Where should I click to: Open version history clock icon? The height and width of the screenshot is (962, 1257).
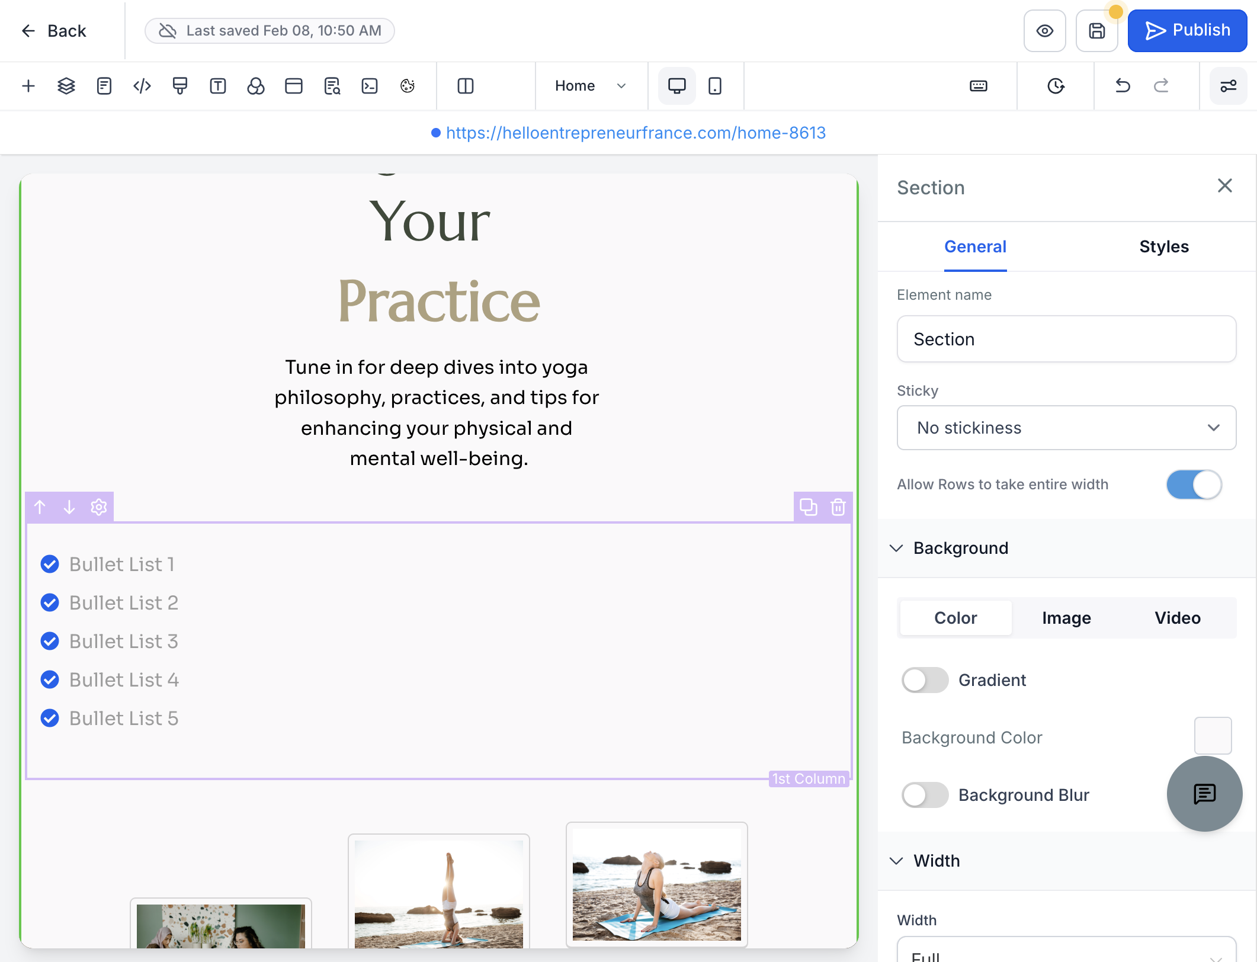[1056, 86]
